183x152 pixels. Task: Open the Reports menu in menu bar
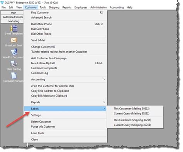tap(67, 7)
